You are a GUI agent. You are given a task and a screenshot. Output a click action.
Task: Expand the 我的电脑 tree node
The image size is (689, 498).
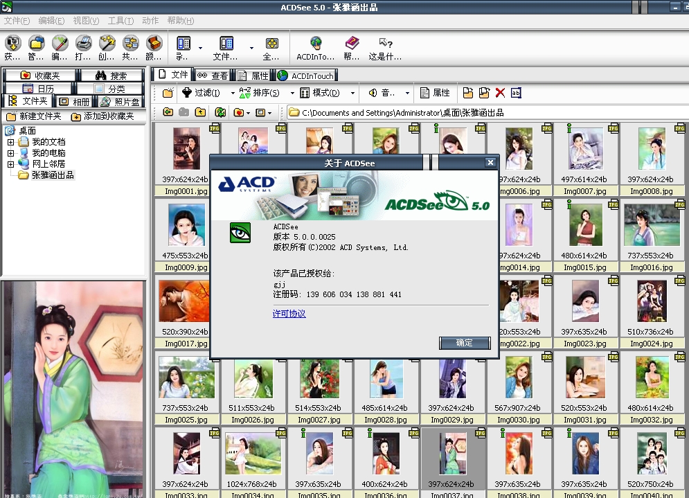[x=10, y=153]
